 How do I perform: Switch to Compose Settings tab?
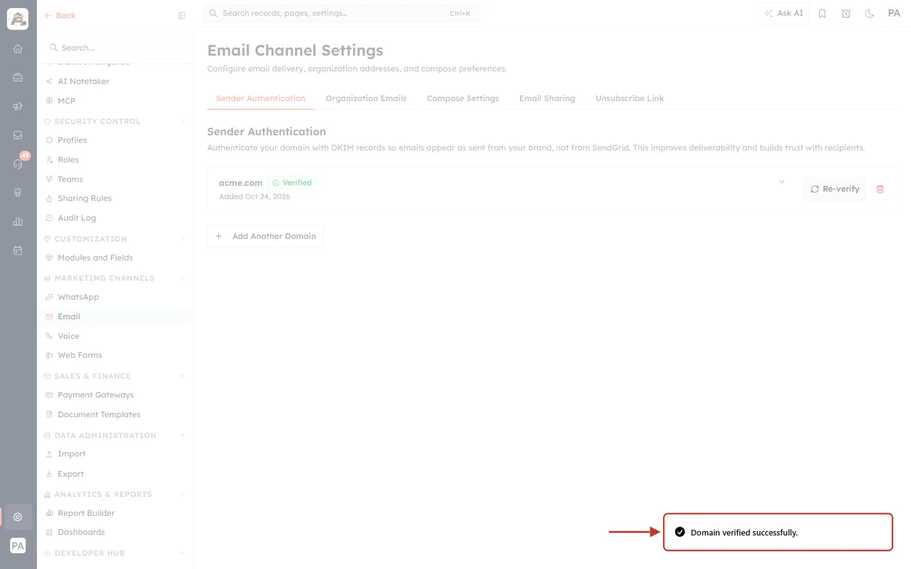pyautogui.click(x=463, y=99)
